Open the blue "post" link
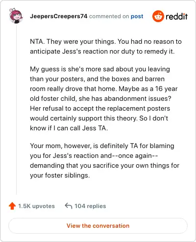The image size is (196, 242). [x=137, y=16]
